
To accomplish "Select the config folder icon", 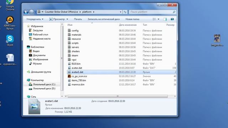I will (x=69, y=31).
